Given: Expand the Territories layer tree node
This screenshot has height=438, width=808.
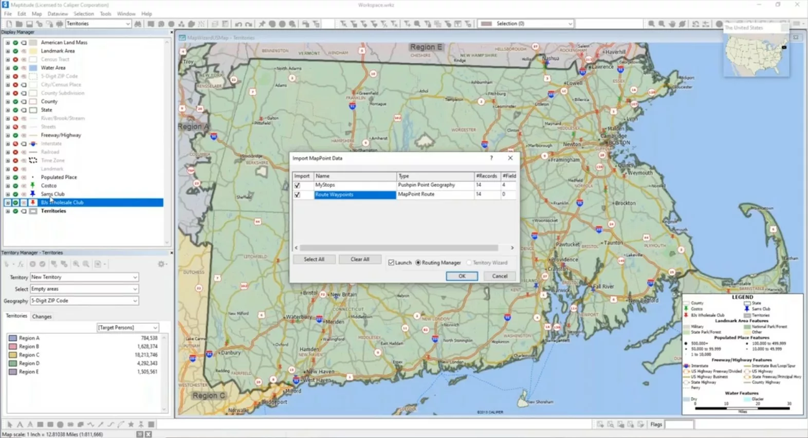Looking at the screenshot, I should pos(8,211).
